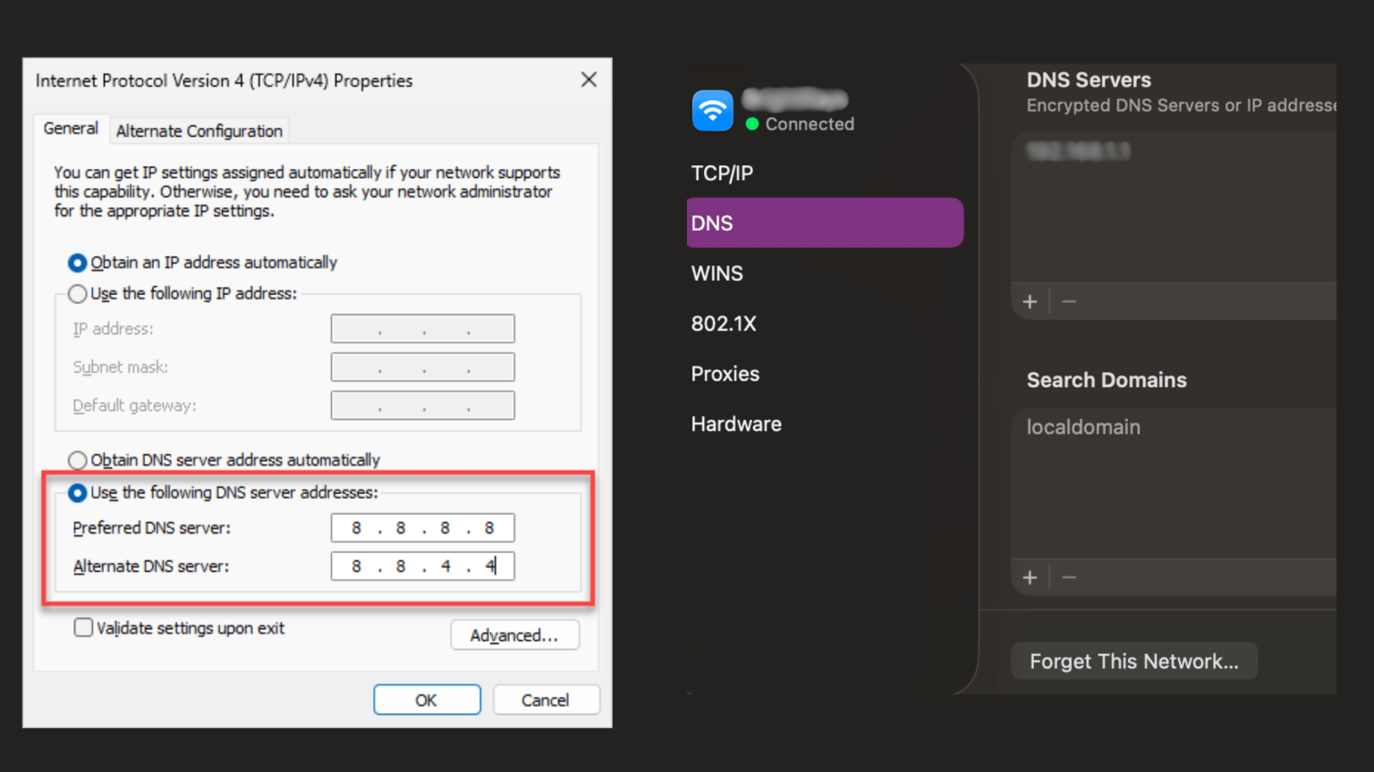Screen dimensions: 1374x772
Task: Open the Alternate Configuration tab
Action: pos(199,131)
